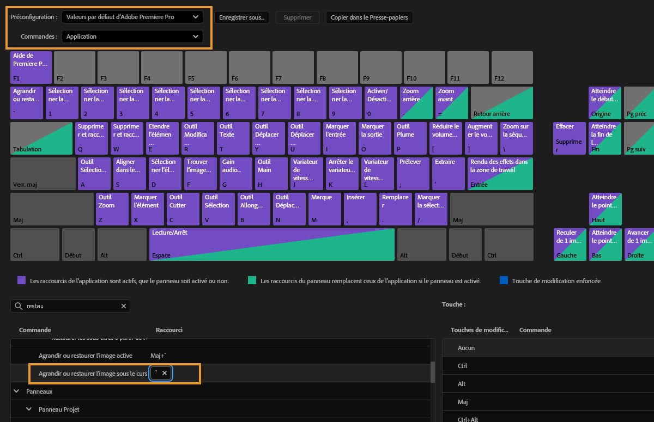Viewport: 654px width, 422px height.
Task: Select the Z key showing Outil Zoom
Action: coord(112,209)
